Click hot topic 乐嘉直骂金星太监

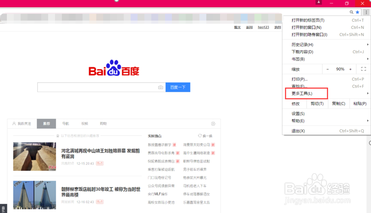[197, 202]
